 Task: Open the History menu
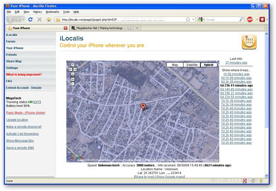(x=37, y=12)
